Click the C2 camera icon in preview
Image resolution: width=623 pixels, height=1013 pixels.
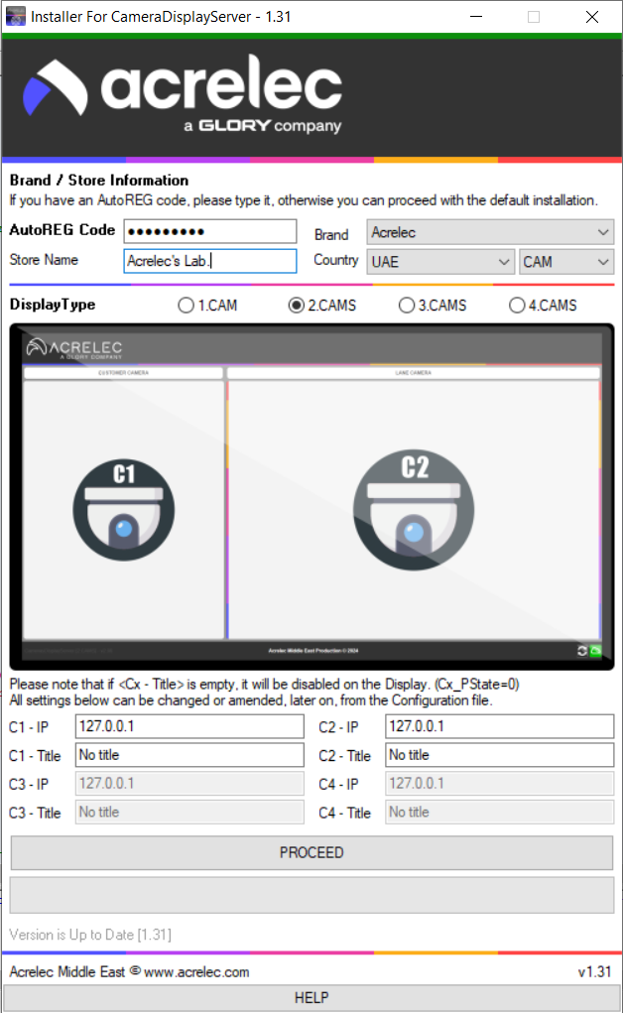(x=414, y=511)
